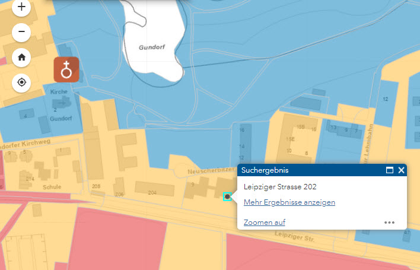The height and width of the screenshot is (270, 420).
Task: Select the highlighted search result point marker
Action: coord(227,196)
